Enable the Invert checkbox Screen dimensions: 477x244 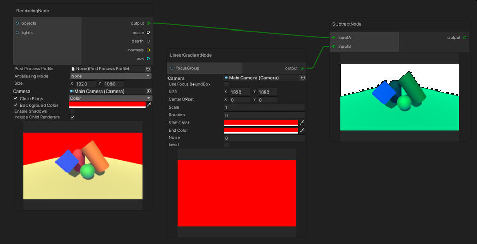(x=227, y=145)
